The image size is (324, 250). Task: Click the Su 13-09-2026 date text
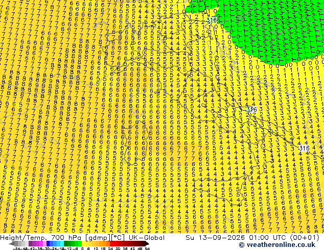point(215,238)
